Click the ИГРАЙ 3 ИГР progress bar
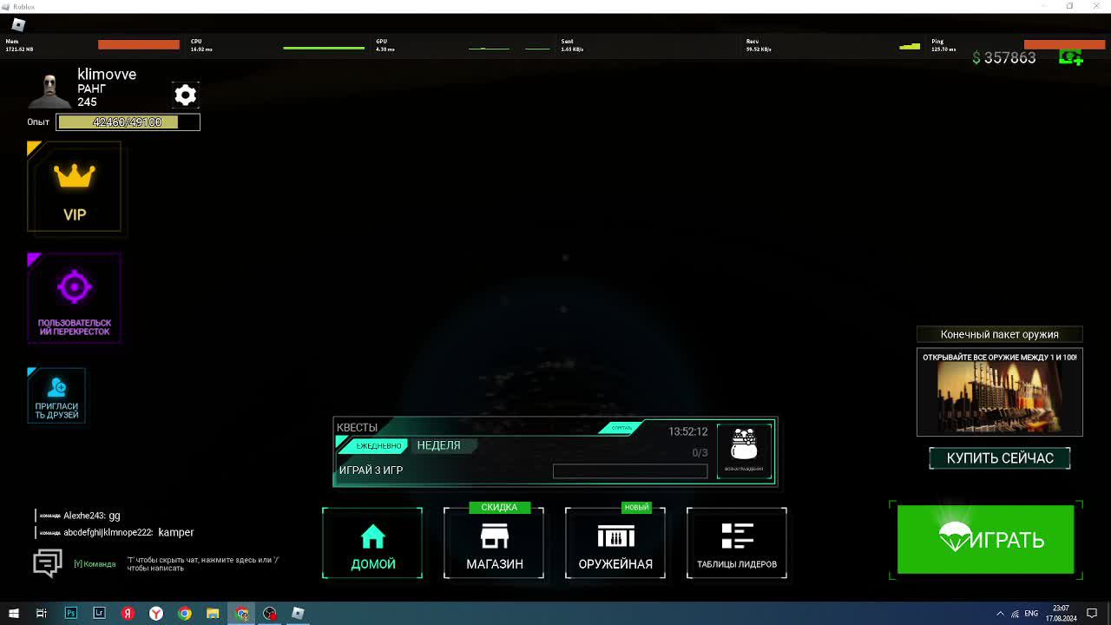Image resolution: width=1111 pixels, height=625 pixels. [630, 471]
